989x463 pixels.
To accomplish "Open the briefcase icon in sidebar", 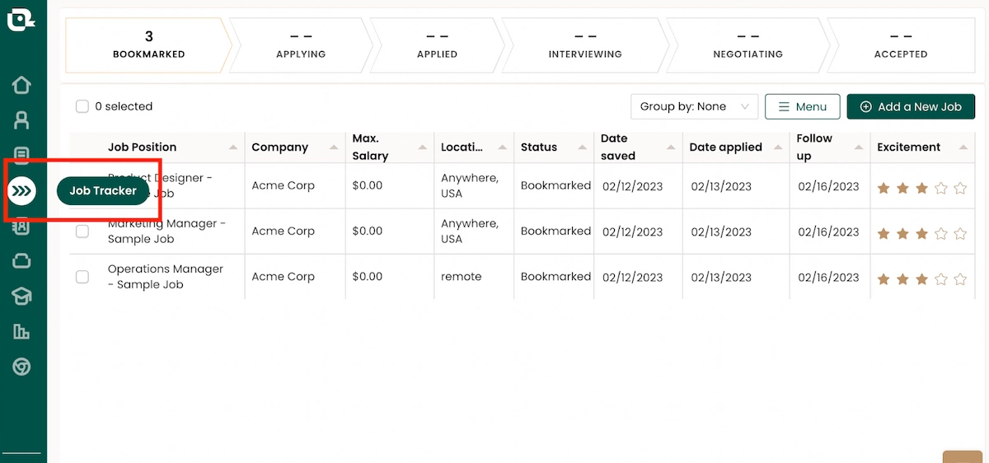I will [x=21, y=261].
